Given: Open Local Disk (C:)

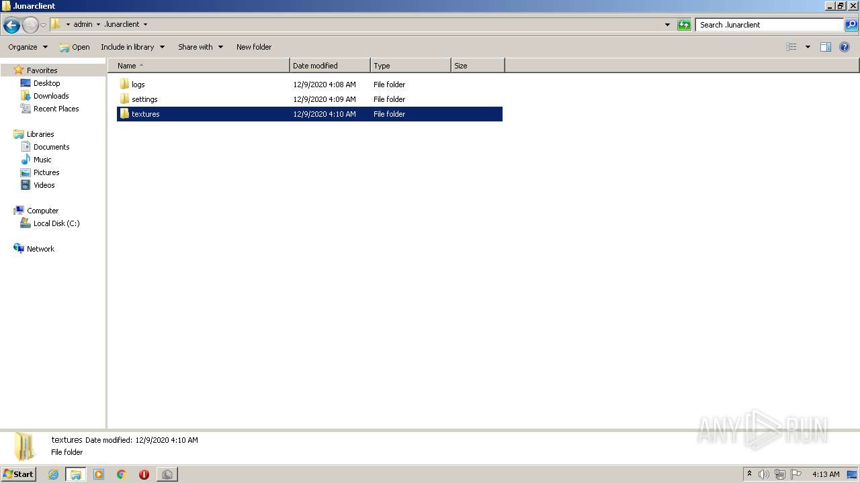Looking at the screenshot, I should pos(56,223).
